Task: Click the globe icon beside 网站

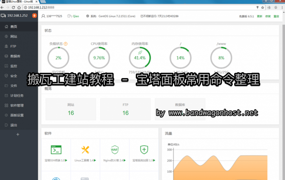Action: coord(6,37)
